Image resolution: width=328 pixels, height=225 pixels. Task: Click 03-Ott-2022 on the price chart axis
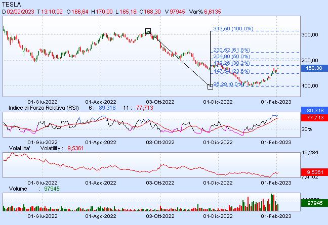pos(160,102)
